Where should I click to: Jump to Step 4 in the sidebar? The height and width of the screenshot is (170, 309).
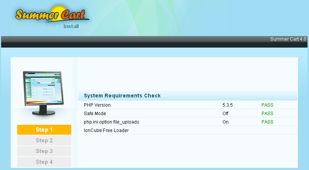[44, 162]
